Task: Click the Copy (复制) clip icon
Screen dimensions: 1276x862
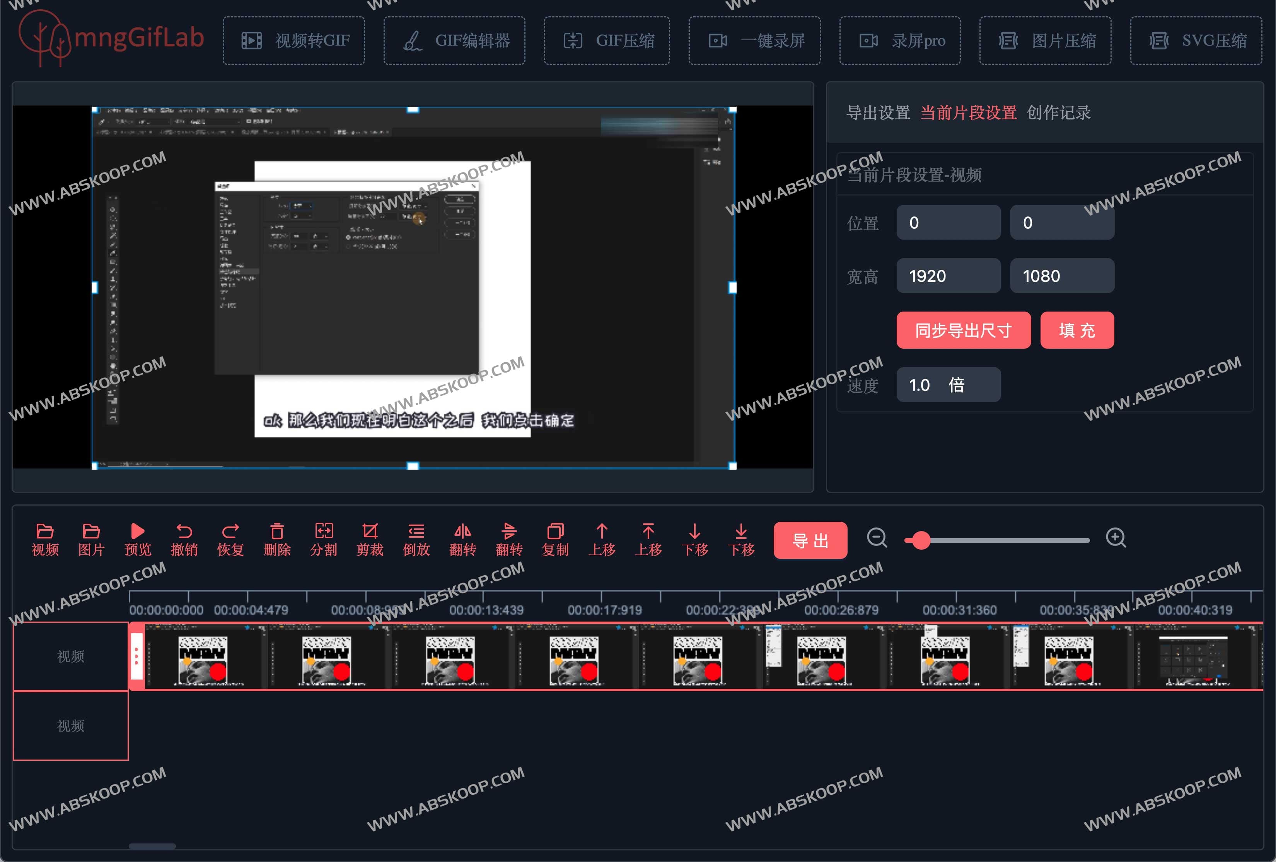Action: (x=555, y=532)
